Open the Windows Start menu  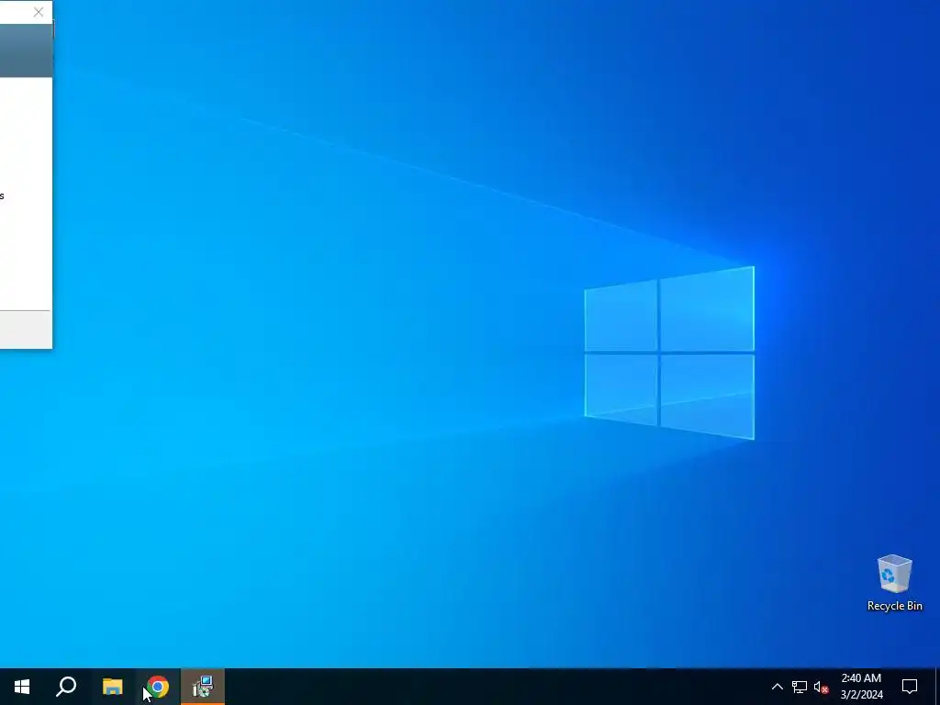[22, 687]
